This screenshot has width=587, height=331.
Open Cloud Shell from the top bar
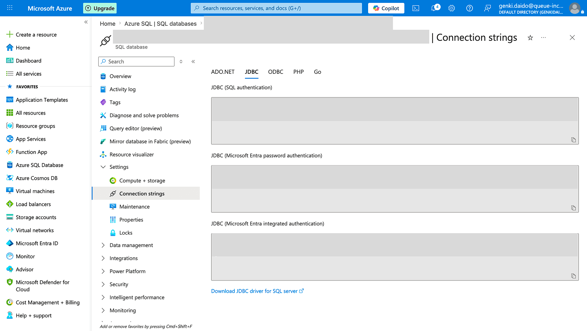416,8
